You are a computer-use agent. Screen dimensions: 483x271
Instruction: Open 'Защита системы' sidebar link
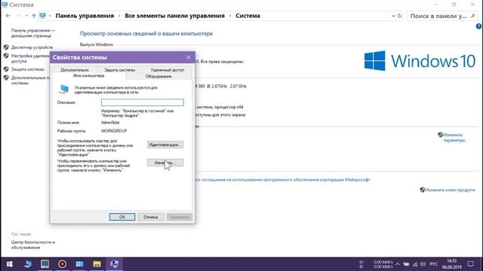[x=28, y=69]
